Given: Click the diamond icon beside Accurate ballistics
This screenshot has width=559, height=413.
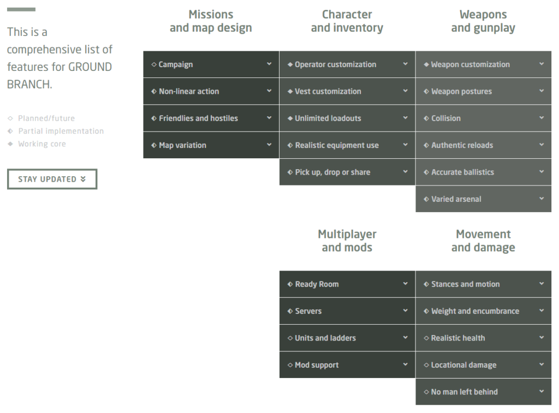Looking at the screenshot, I should (426, 172).
